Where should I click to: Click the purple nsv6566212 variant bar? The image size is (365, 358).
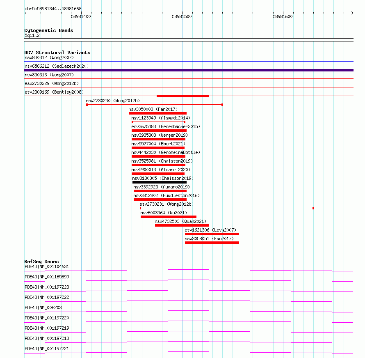pos(189,70)
